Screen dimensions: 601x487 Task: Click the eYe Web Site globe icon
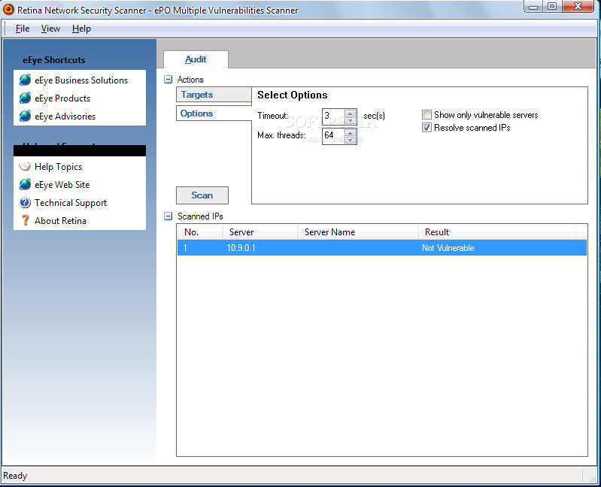tap(26, 185)
